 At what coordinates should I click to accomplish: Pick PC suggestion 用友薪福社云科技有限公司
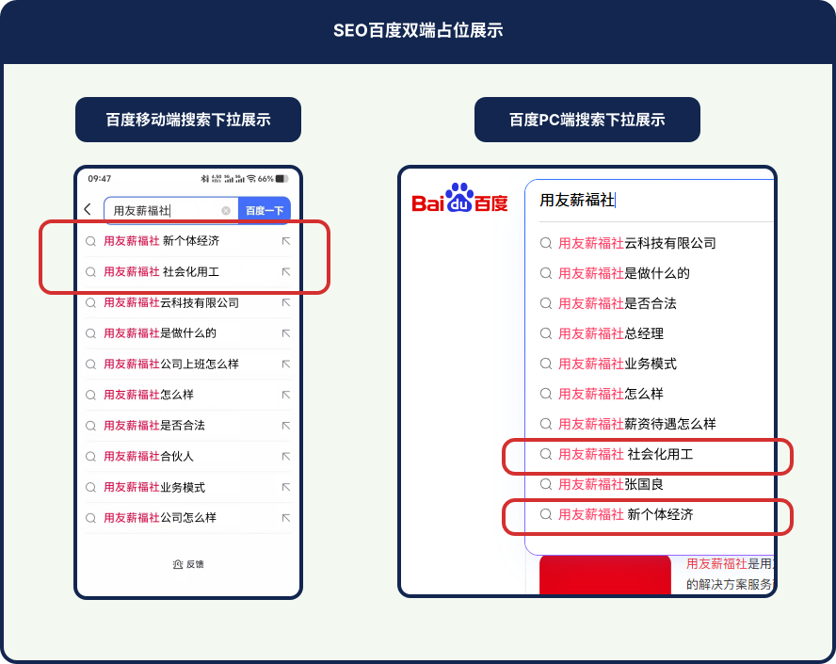click(x=636, y=243)
